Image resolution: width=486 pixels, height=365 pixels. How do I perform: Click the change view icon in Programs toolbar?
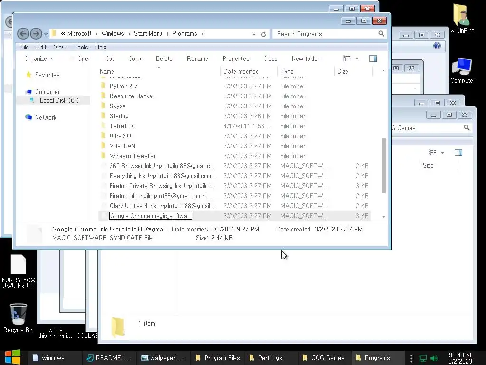pos(347,58)
